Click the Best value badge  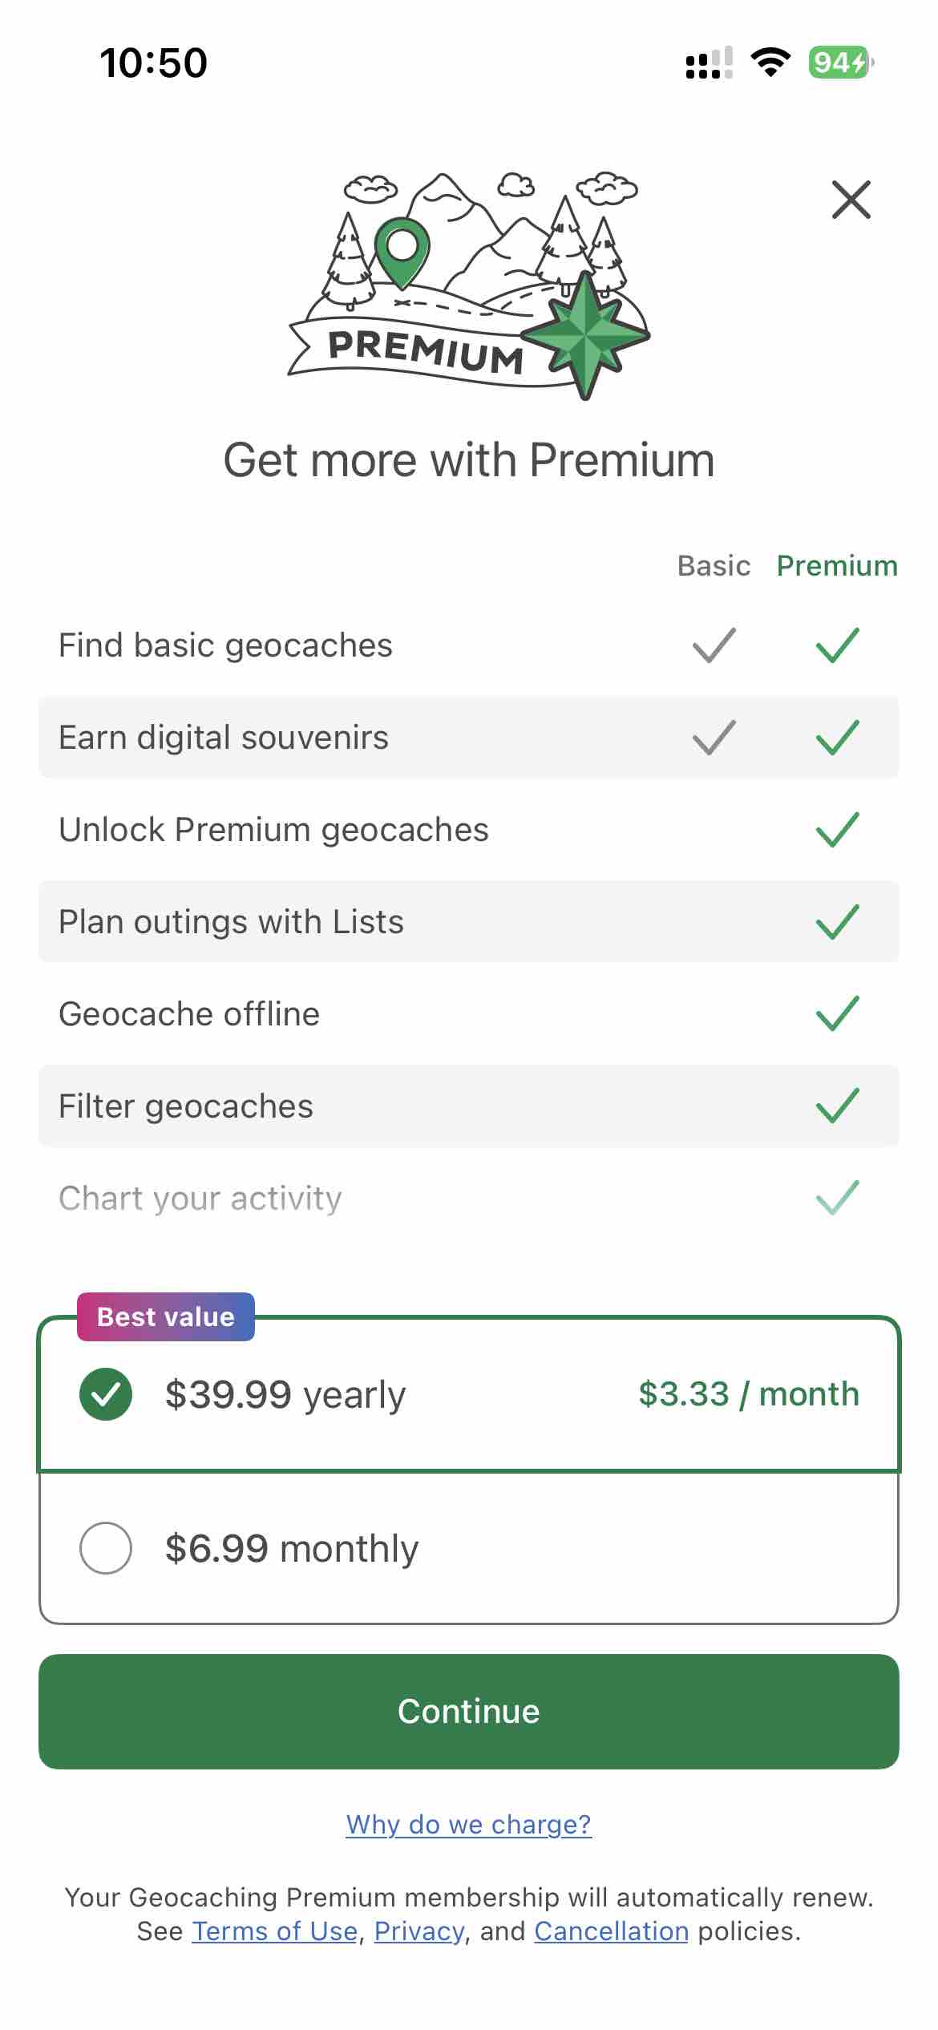(164, 1315)
